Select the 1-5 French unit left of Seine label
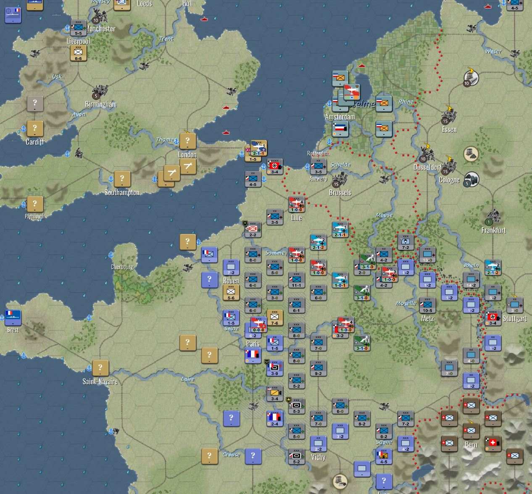This screenshot has height=494, width=532. (231, 318)
